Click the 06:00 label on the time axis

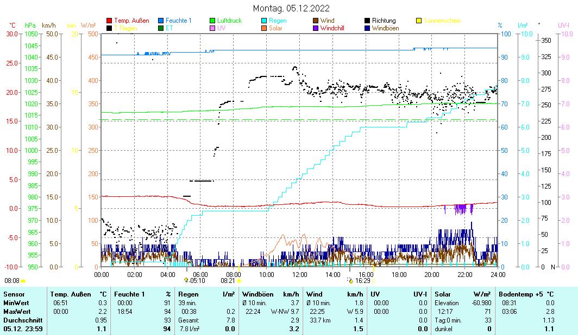pos(200,274)
